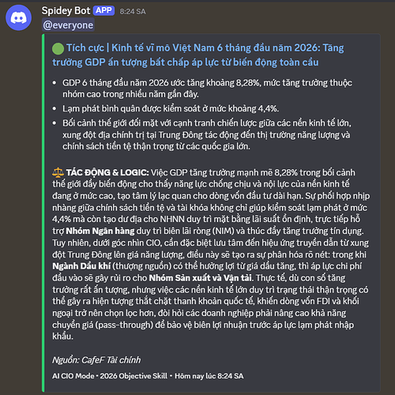Click the GDP 8,28% first bullet point

pos(207,88)
